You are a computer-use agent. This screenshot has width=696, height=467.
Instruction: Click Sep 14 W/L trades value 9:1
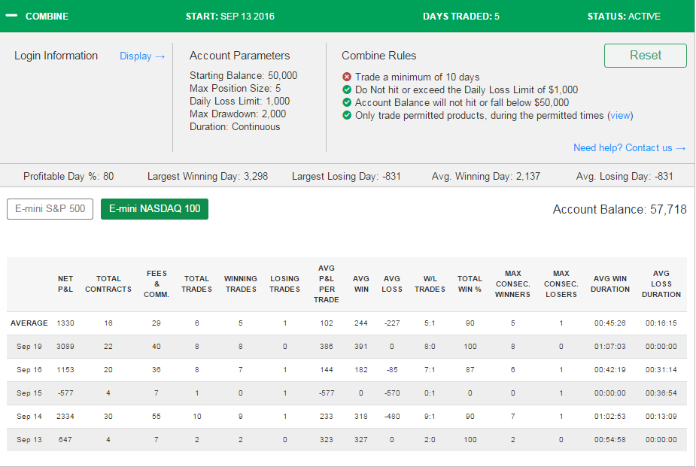(x=430, y=417)
